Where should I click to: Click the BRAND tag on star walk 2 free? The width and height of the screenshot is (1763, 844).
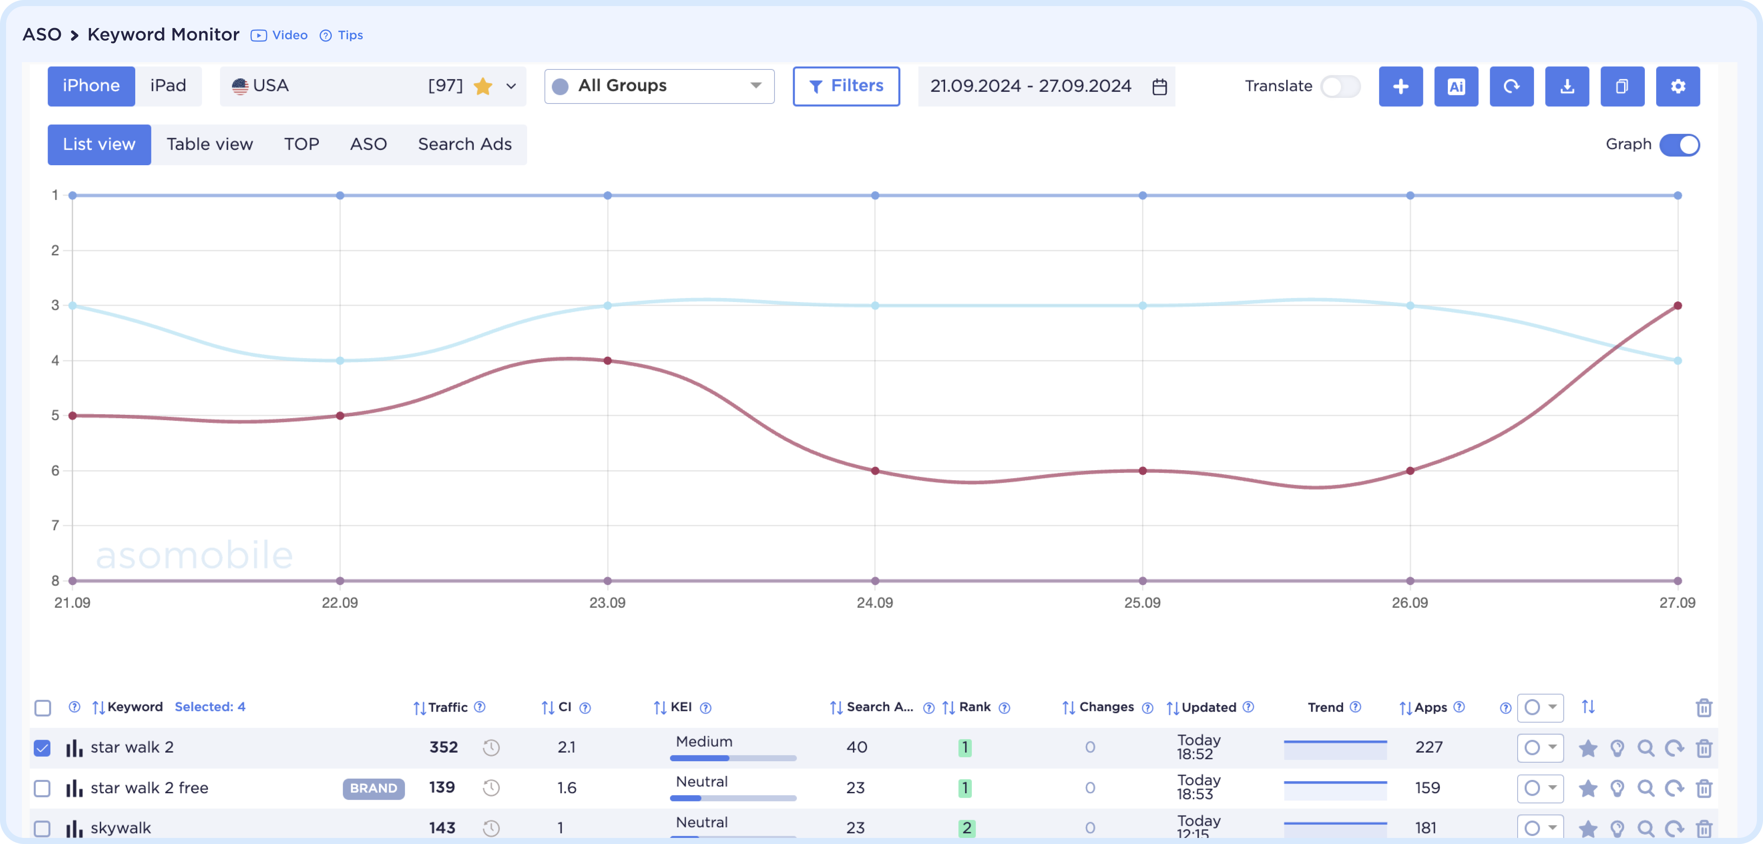pos(373,789)
